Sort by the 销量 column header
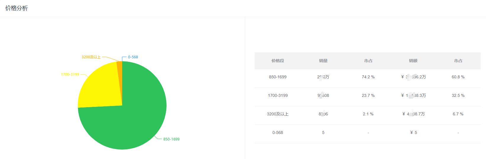486x159 pixels. (323, 61)
